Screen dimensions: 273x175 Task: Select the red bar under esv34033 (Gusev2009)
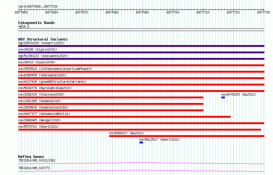point(141,65)
